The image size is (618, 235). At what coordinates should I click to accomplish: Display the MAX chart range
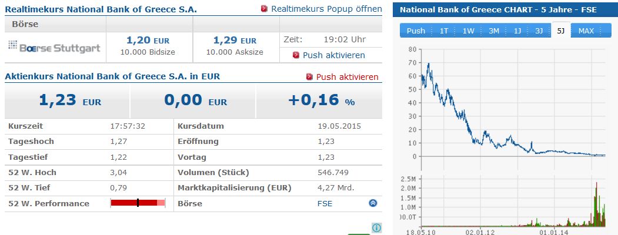tap(586, 31)
